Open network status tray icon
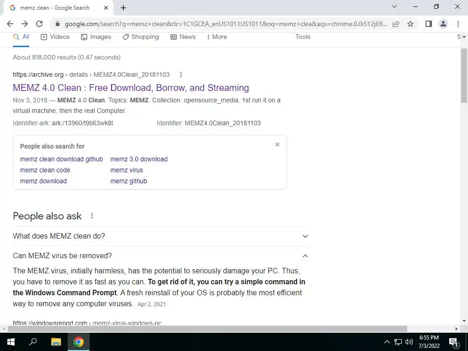 (398, 342)
